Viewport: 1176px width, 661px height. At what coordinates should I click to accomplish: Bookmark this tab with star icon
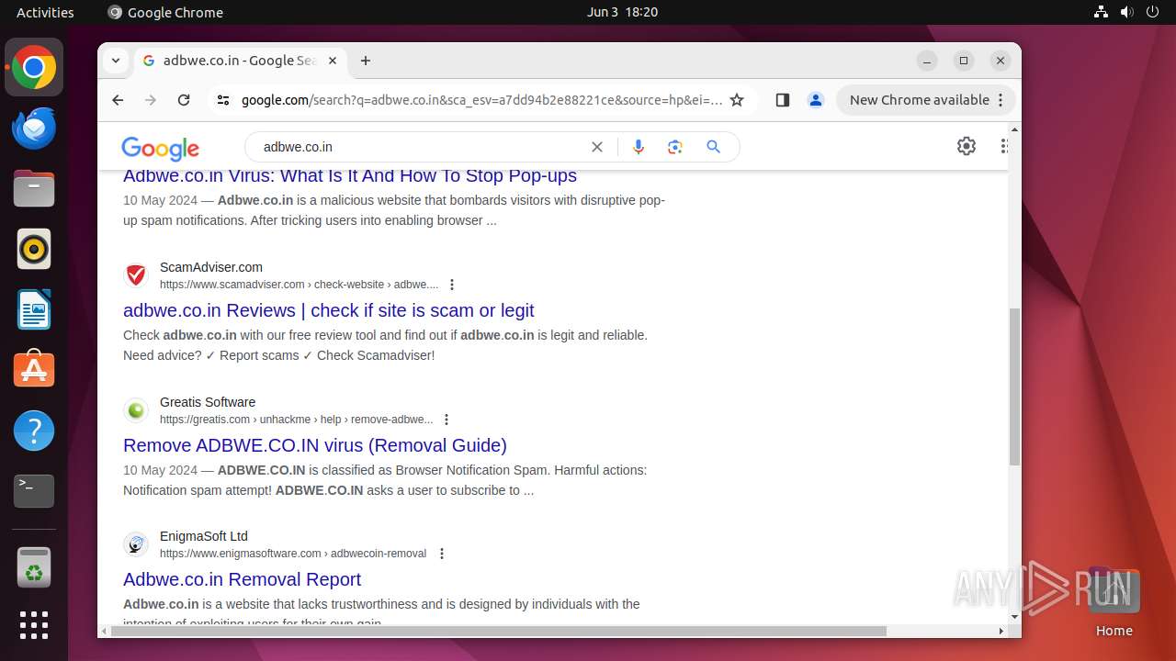coord(737,100)
